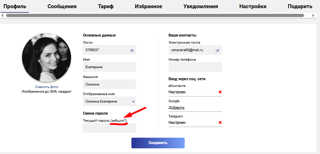Click the horizontal scrollbar thumb
This screenshot has width=320, height=154.
click(x=155, y=16)
